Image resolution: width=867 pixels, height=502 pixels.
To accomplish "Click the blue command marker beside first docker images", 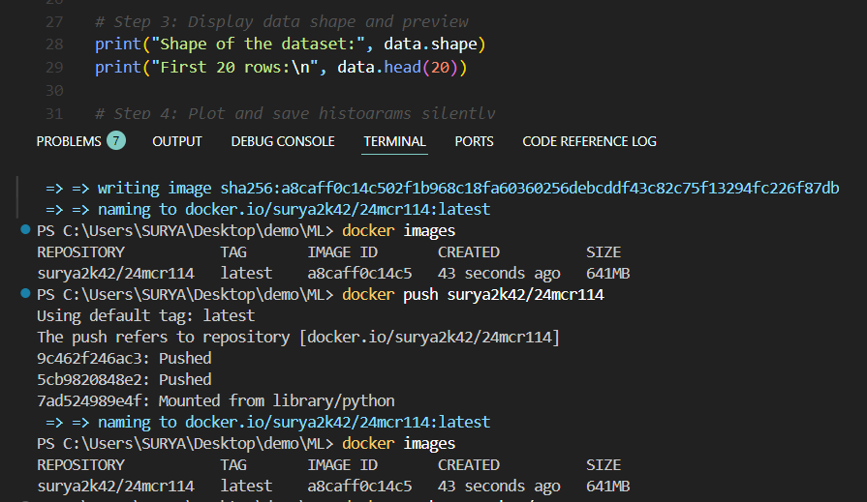I will coord(25,230).
